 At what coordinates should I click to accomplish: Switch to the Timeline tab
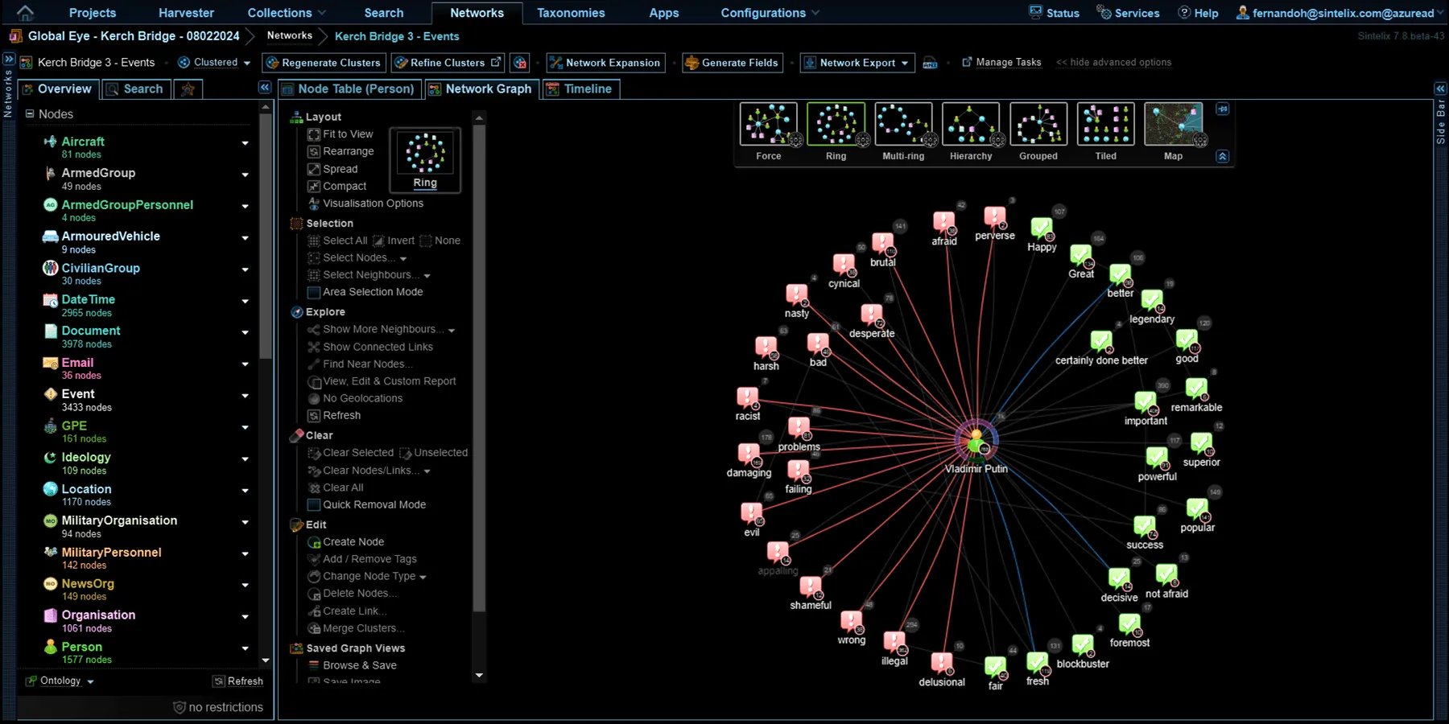580,88
